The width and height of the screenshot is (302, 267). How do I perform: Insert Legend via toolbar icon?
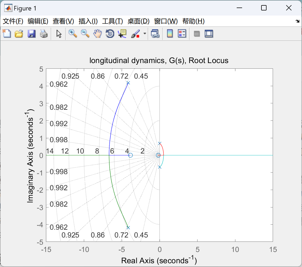tap(182, 34)
